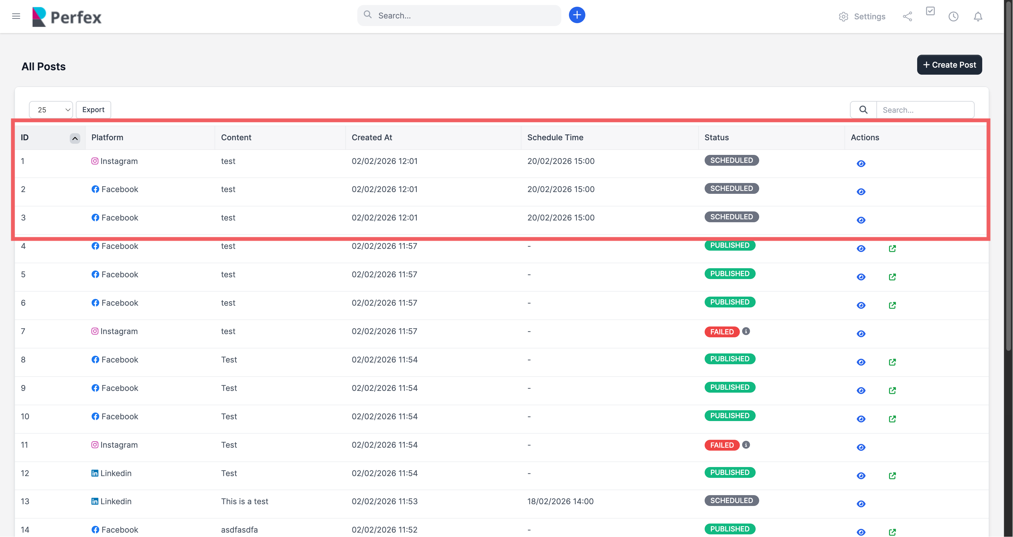The image size is (1013, 537).
Task: View post 7 via eye icon
Action: [861, 334]
